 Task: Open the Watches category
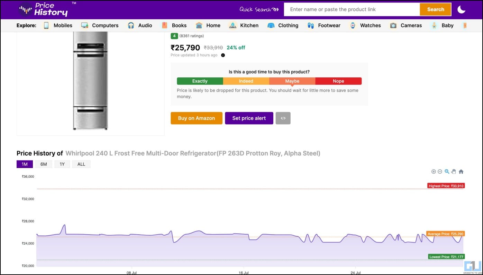point(370,26)
